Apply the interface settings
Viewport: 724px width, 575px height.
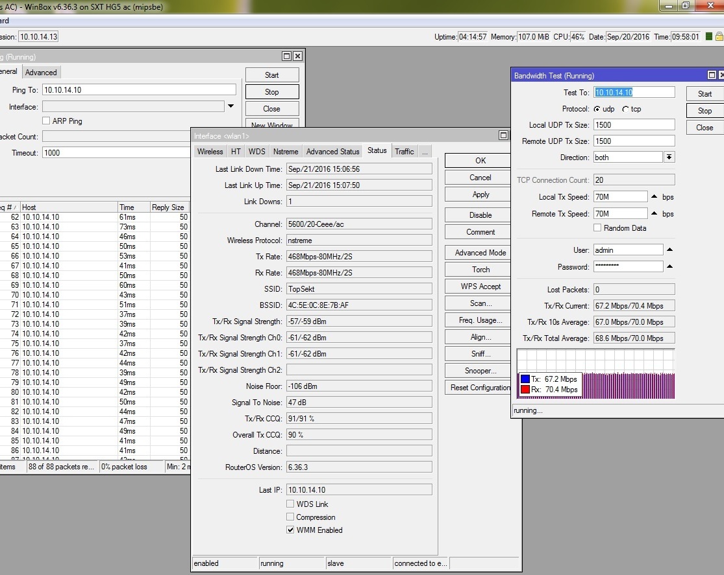coord(479,194)
